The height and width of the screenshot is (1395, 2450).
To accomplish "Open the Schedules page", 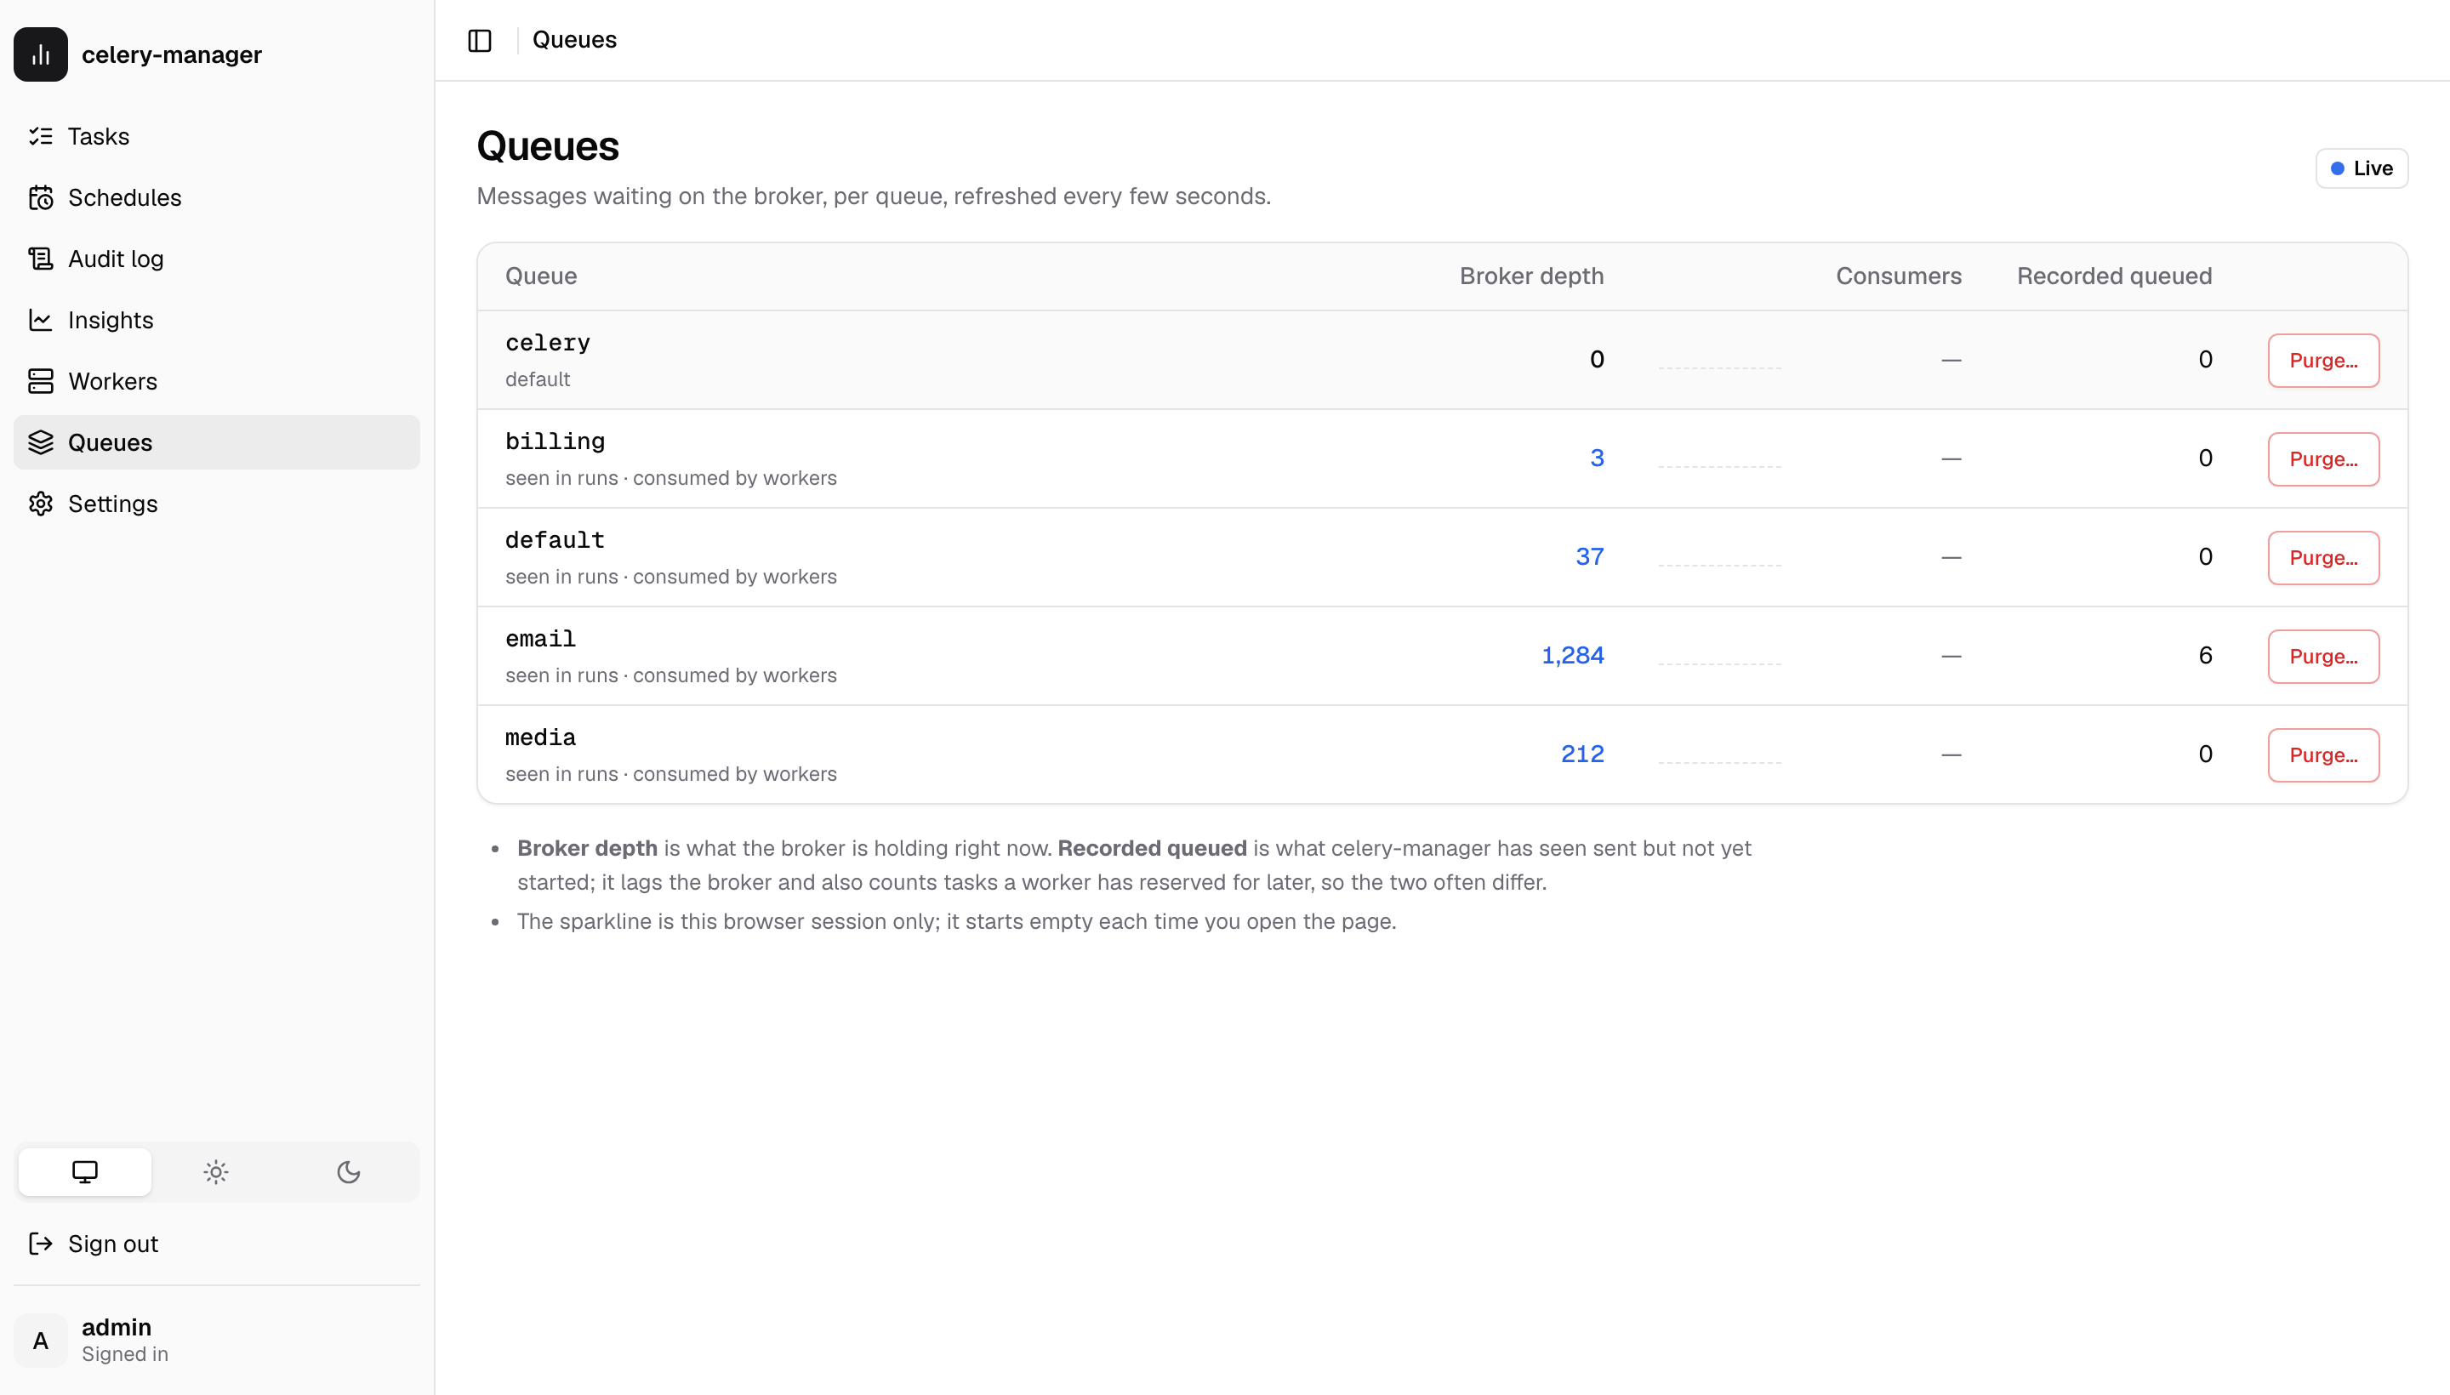I will click(217, 197).
